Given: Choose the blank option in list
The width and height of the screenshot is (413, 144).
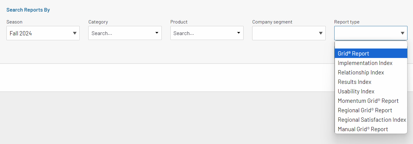Looking at the screenshot, I should coord(371,45).
